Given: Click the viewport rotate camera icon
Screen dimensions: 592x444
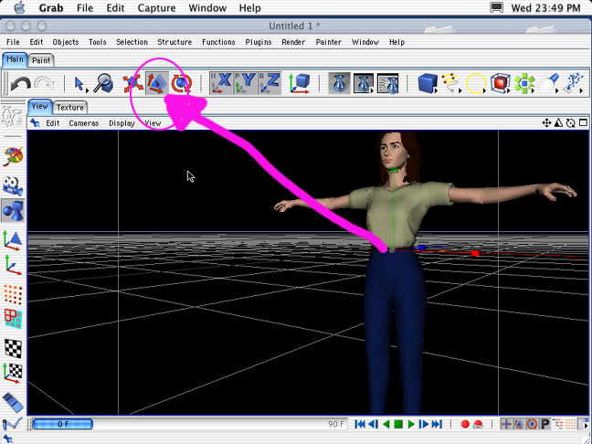Looking at the screenshot, I should (x=570, y=122).
